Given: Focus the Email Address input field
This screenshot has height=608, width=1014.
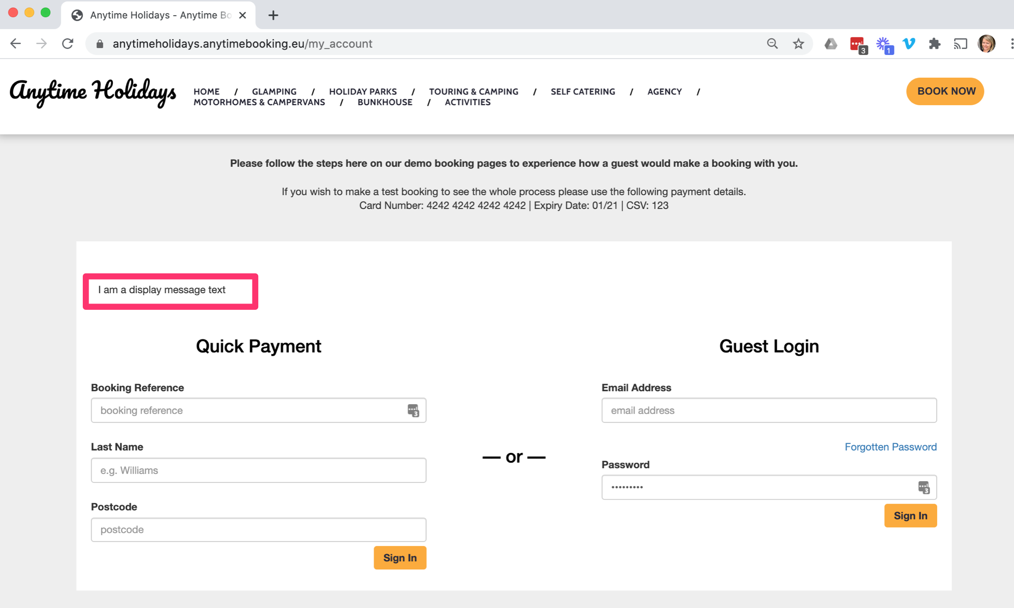Looking at the screenshot, I should tap(769, 410).
